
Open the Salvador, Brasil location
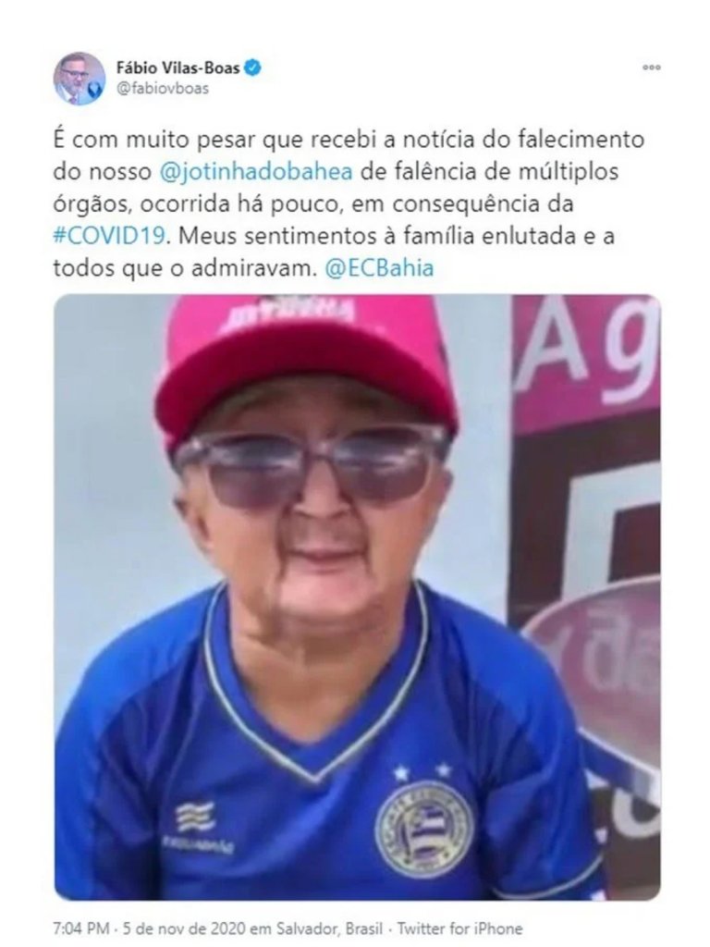330,928
